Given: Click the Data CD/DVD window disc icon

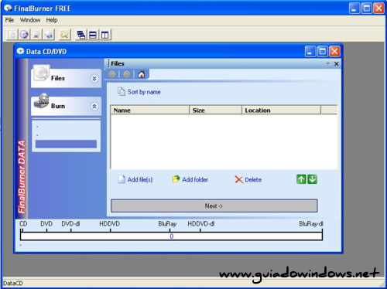Looking at the screenshot, I should pyautogui.click(x=20, y=51).
